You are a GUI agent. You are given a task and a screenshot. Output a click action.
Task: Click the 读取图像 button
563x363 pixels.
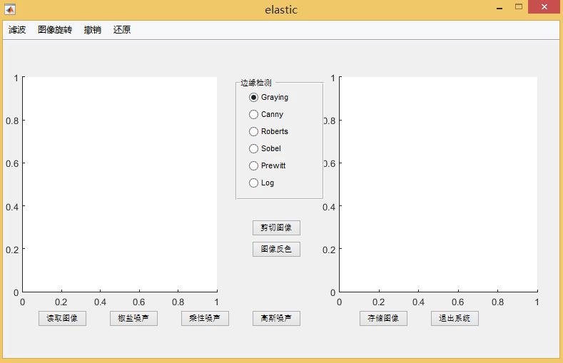[63, 319]
